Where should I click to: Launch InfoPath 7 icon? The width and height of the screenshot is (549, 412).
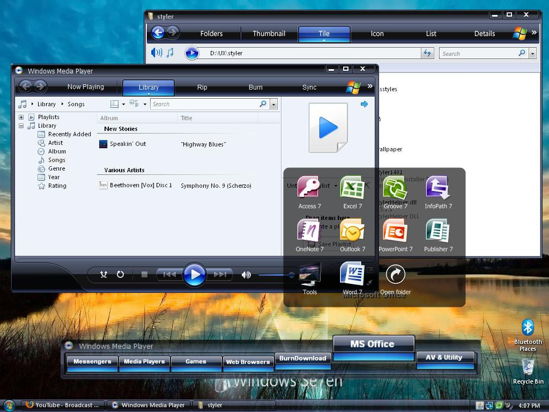click(x=437, y=187)
